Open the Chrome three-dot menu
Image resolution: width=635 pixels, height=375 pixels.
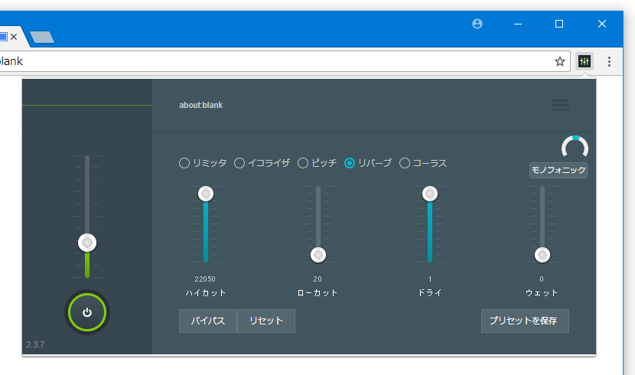[x=609, y=61]
